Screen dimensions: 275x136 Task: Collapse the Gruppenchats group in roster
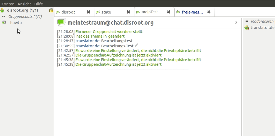click(x=4, y=16)
